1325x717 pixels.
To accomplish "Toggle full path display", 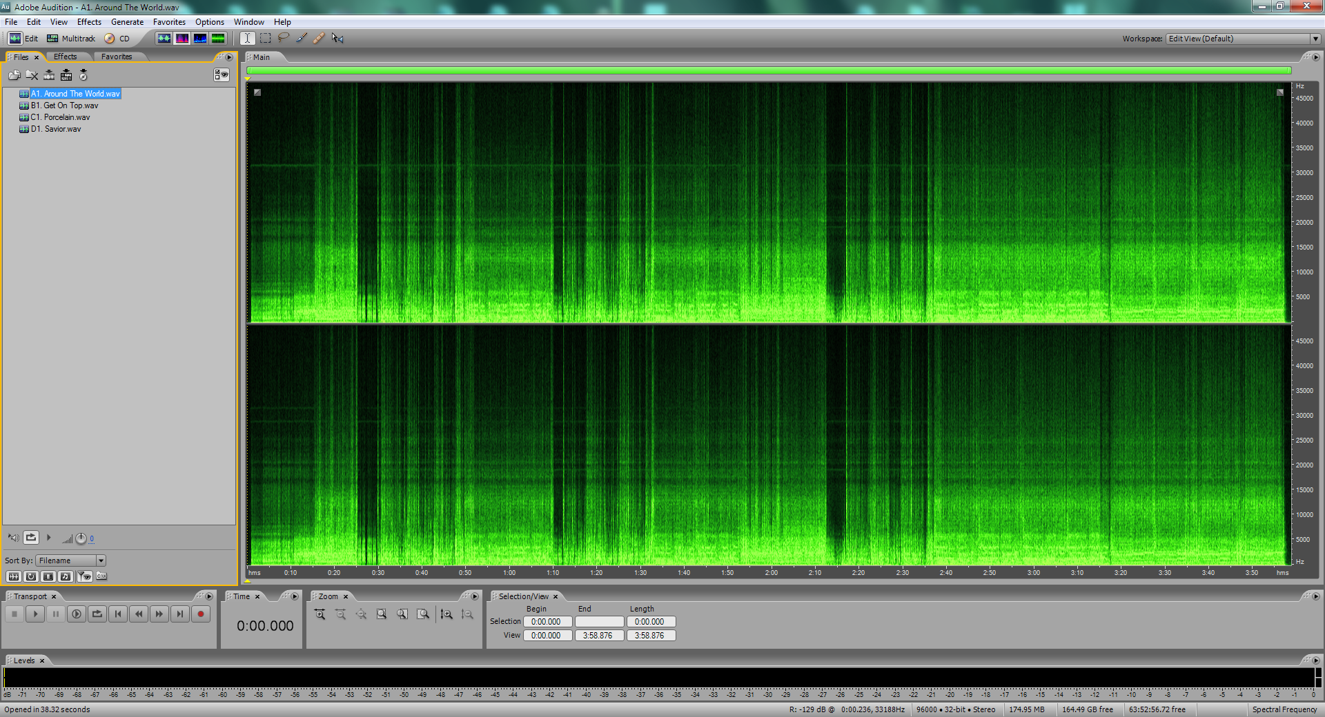I will click(101, 576).
